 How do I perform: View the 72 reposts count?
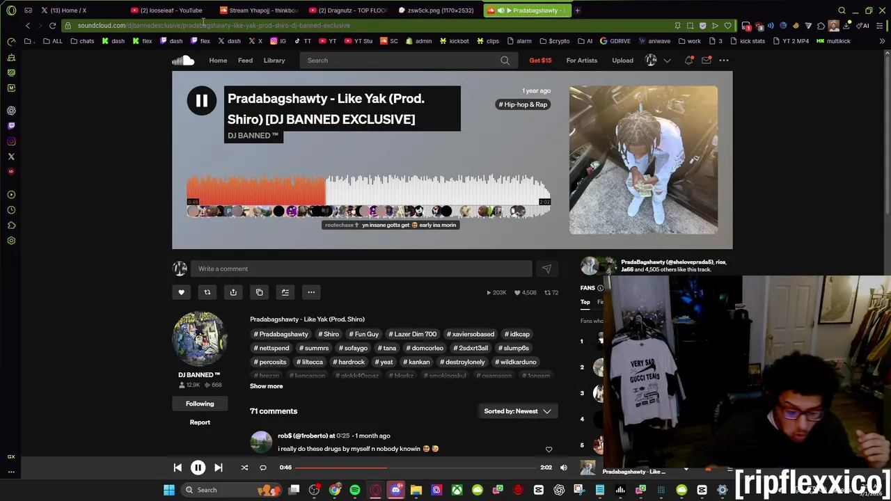(x=551, y=293)
